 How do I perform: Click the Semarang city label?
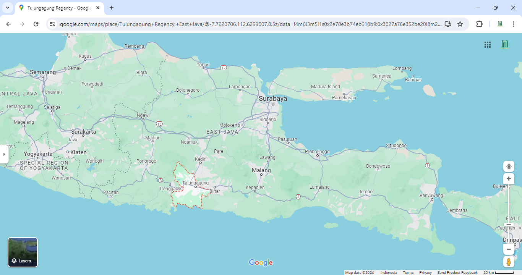tap(43, 72)
